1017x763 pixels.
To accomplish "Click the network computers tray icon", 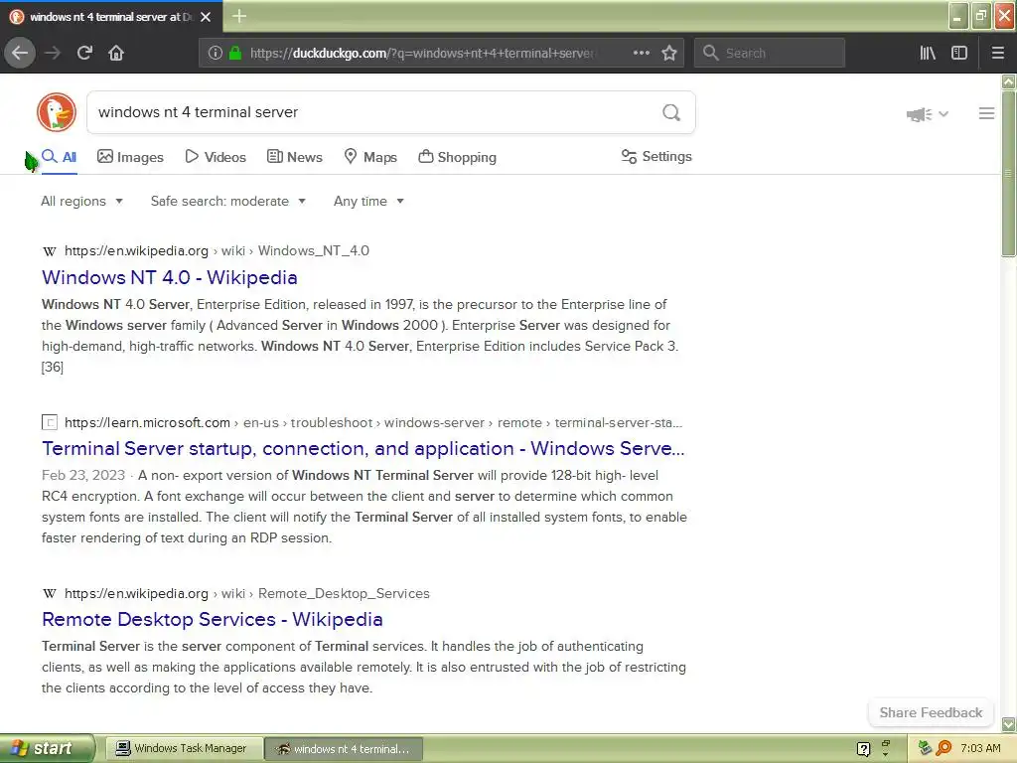I will coord(925,748).
